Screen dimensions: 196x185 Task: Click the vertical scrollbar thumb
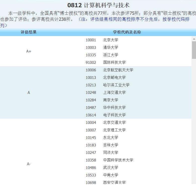pyautogui.click(x=194, y=50)
